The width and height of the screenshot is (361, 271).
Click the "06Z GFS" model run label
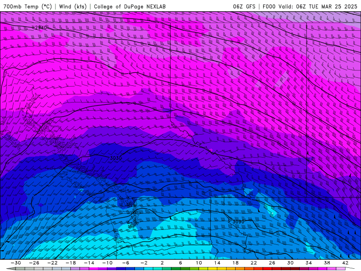pyautogui.click(x=244, y=6)
